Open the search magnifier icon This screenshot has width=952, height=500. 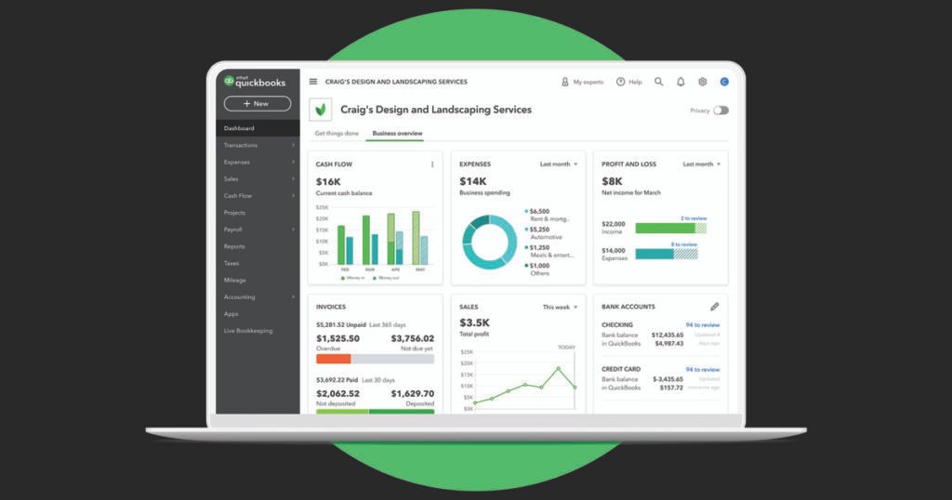click(659, 82)
